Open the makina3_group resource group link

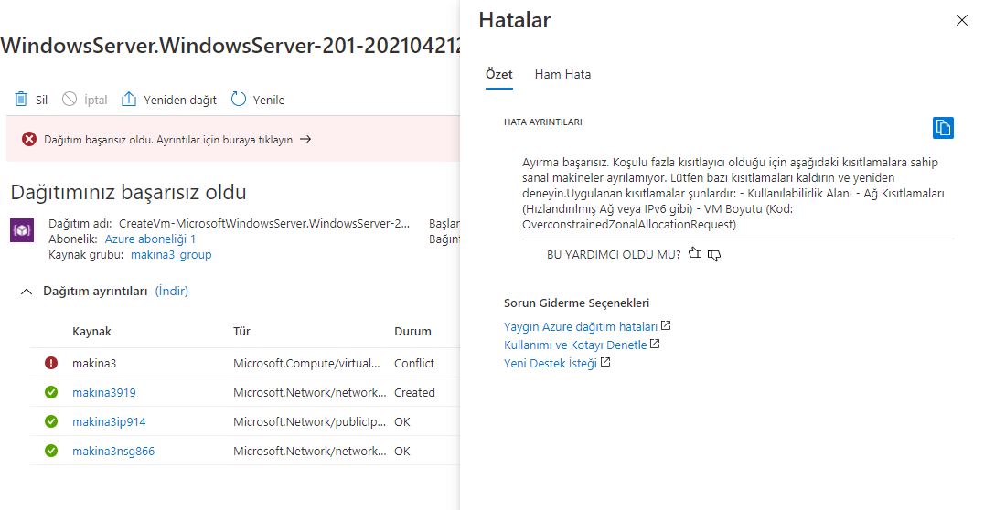pyautogui.click(x=171, y=254)
